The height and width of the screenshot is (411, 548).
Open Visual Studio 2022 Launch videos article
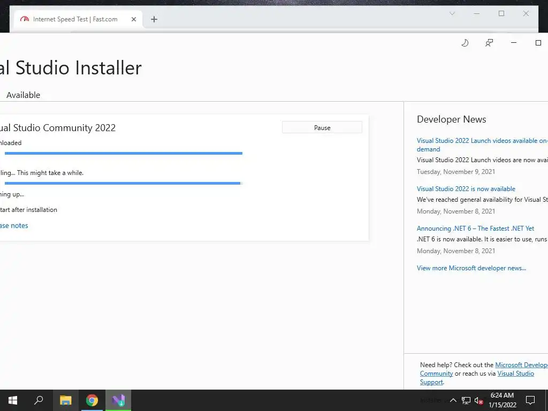[x=482, y=144]
